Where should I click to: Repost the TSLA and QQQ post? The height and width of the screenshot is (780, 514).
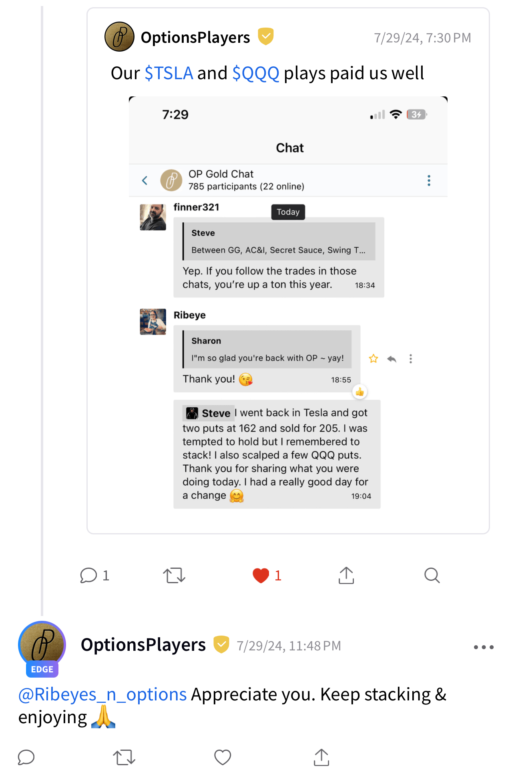tap(174, 576)
